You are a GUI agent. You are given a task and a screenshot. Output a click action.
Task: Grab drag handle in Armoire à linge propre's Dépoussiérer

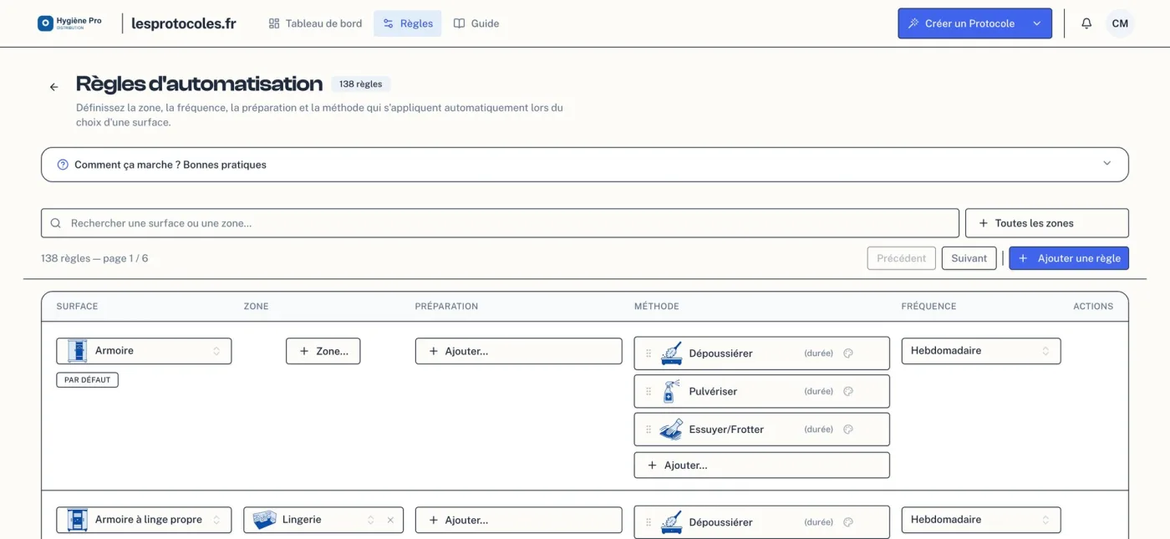[649, 522]
